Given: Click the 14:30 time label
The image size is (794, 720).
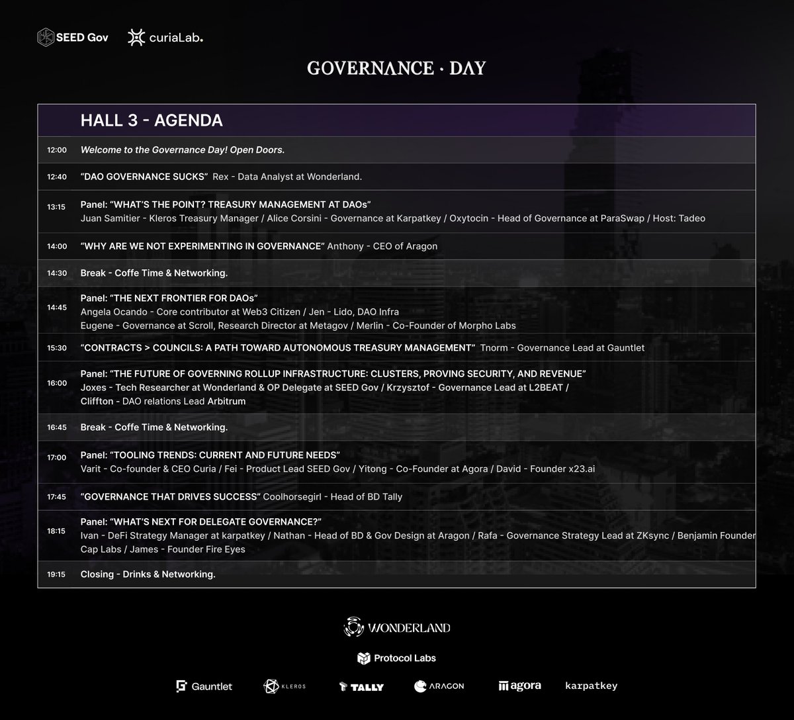Looking at the screenshot, I should 57,273.
